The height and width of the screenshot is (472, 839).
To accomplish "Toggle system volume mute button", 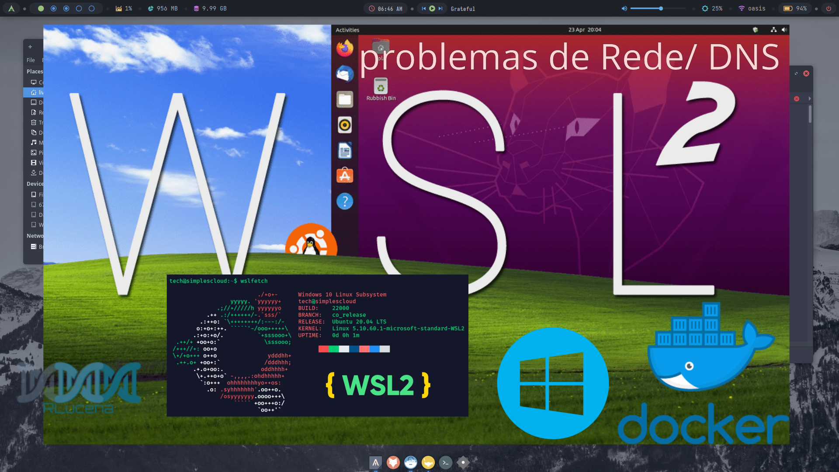I will [x=624, y=8].
